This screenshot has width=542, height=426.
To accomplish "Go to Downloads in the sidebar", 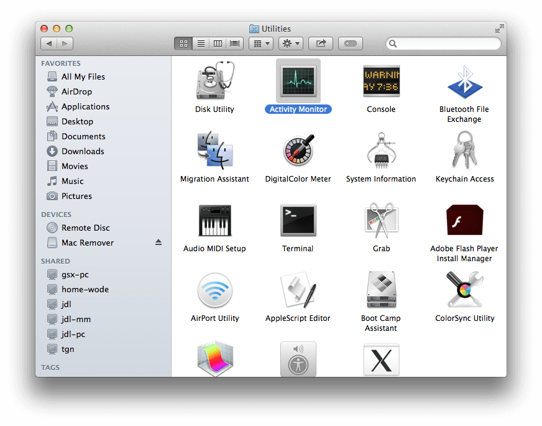I will coord(83,151).
